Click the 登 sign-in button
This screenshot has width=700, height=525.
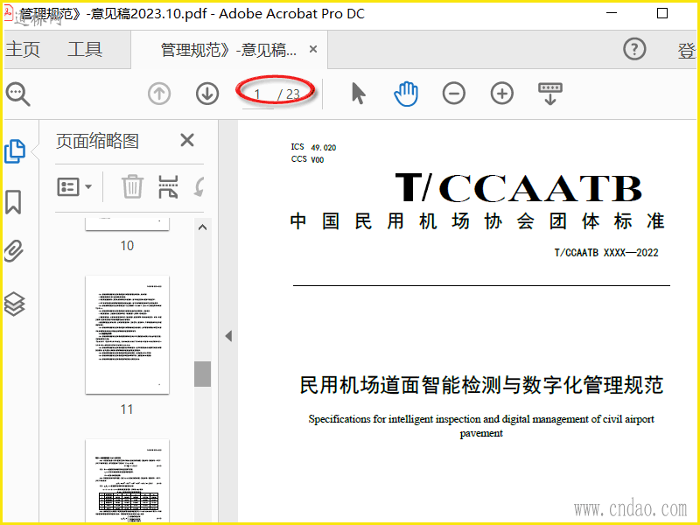pyautogui.click(x=687, y=50)
